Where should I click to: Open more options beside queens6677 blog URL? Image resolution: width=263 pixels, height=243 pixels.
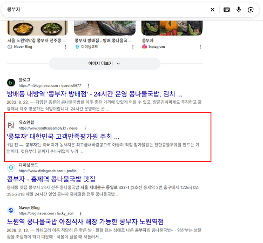tap(89, 85)
